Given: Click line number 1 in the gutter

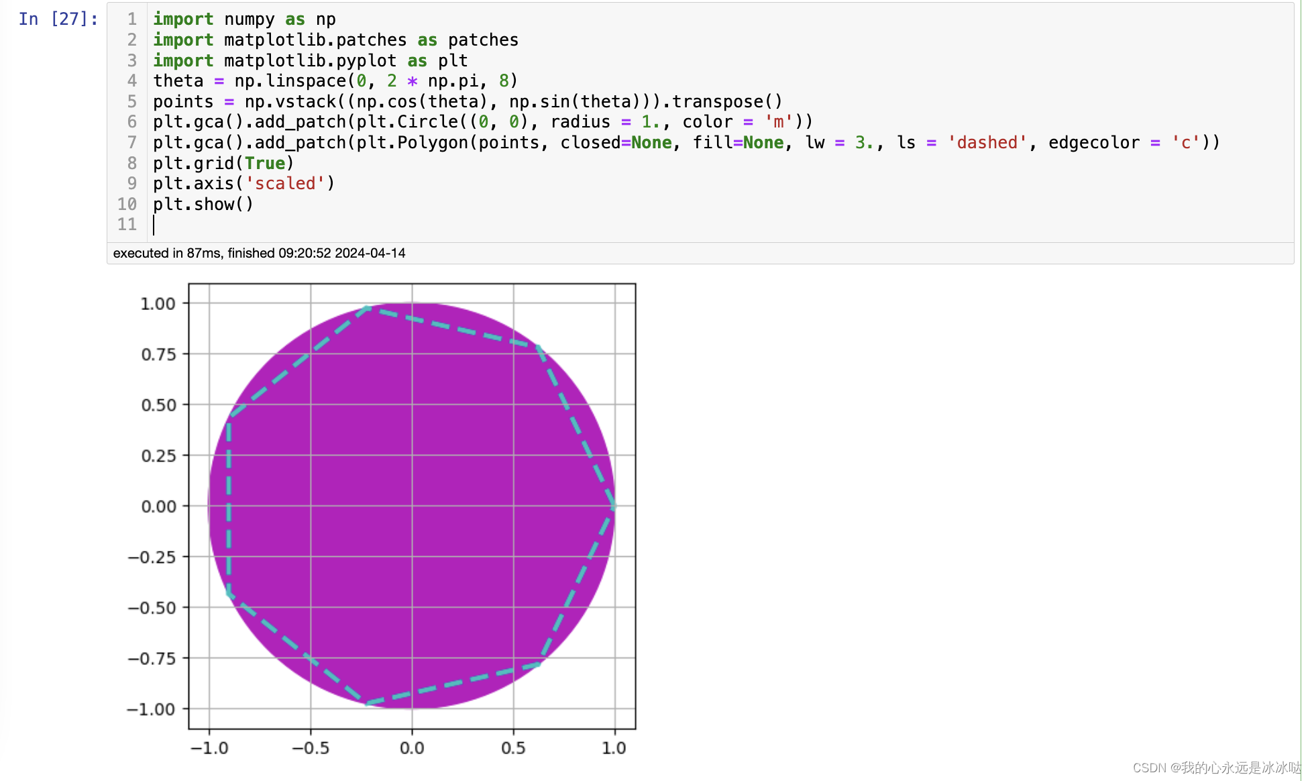Looking at the screenshot, I should click(131, 19).
